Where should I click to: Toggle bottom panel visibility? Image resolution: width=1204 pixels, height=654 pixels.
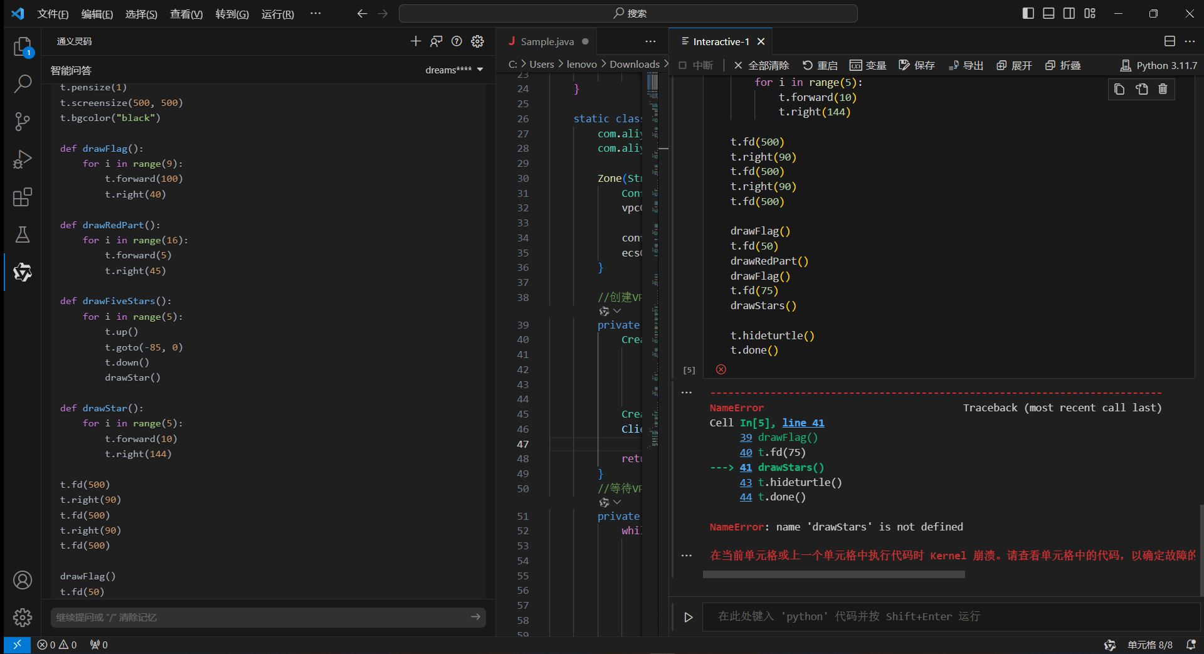pyautogui.click(x=1048, y=14)
